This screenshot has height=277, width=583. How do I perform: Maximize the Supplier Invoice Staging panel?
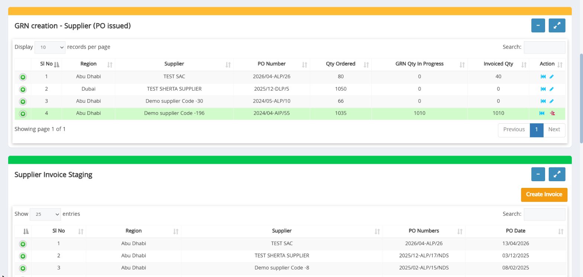tap(557, 174)
